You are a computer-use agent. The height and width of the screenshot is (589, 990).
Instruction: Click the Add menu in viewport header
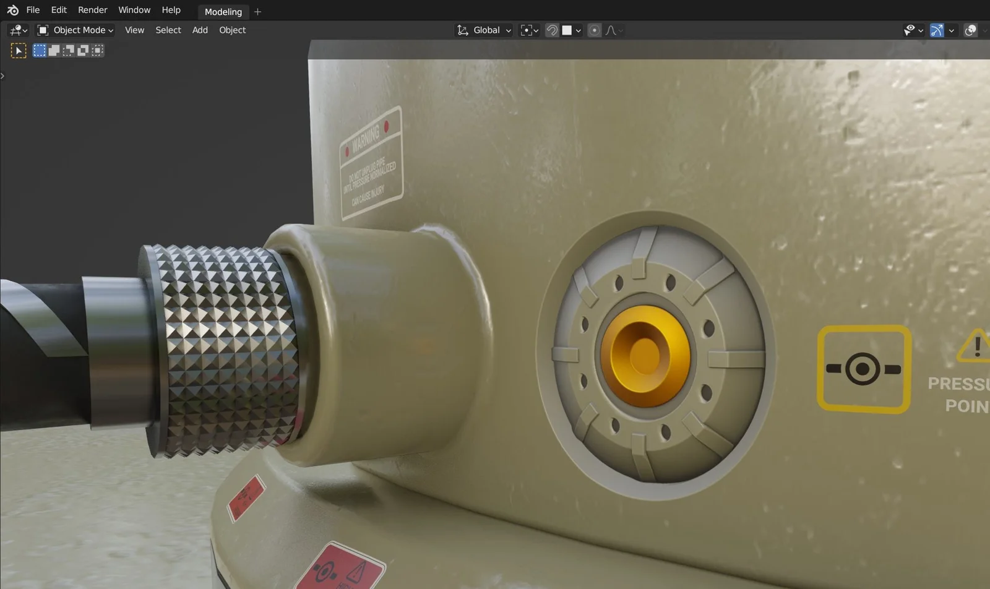(200, 30)
